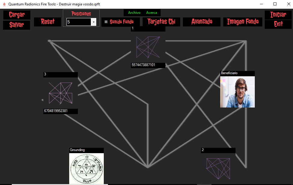Click the position 1 label field
The width and height of the screenshot is (293, 185).
pyautogui.click(x=148, y=29)
